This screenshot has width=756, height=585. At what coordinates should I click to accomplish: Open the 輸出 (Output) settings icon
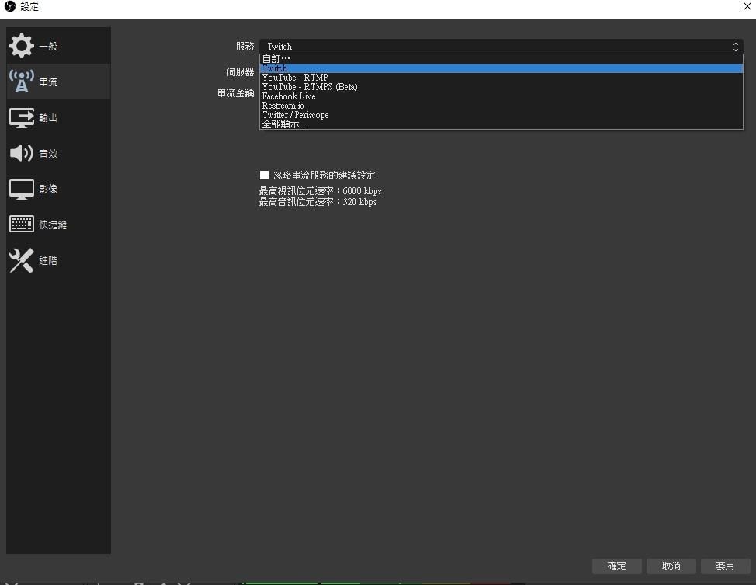click(x=23, y=117)
